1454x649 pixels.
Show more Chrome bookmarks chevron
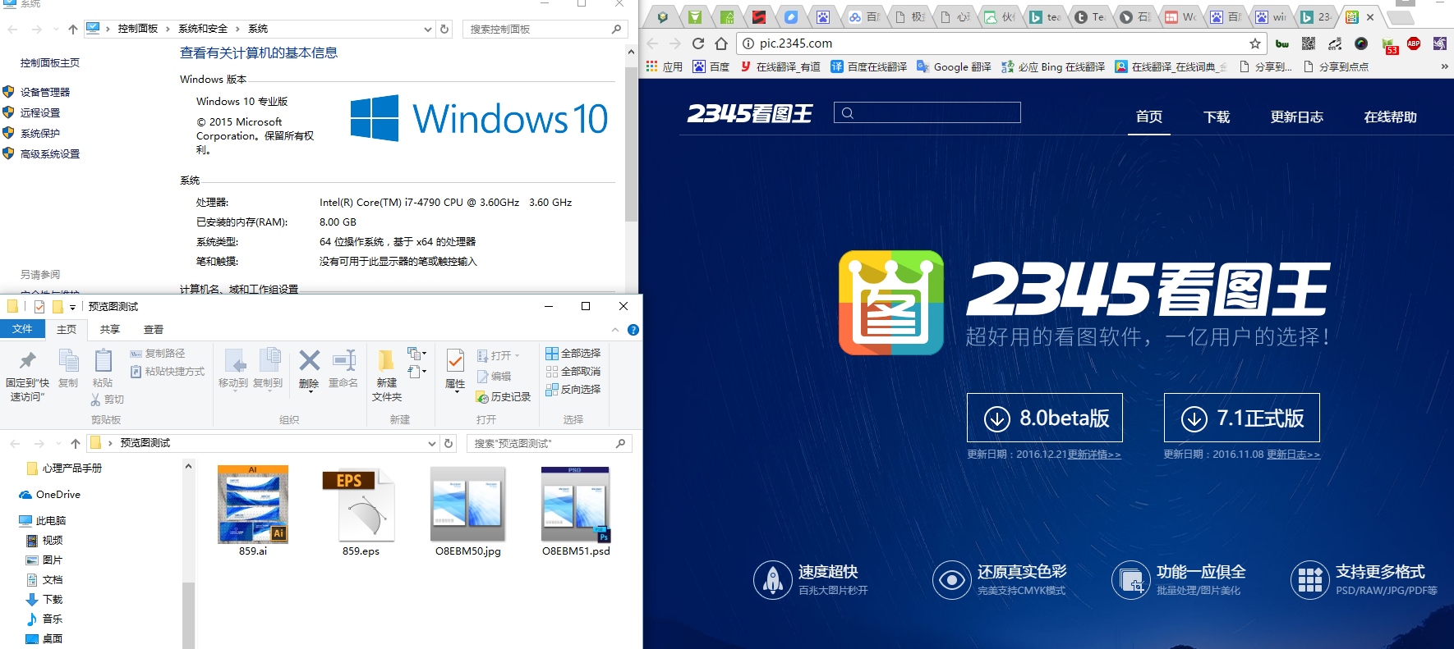pyautogui.click(x=1444, y=66)
